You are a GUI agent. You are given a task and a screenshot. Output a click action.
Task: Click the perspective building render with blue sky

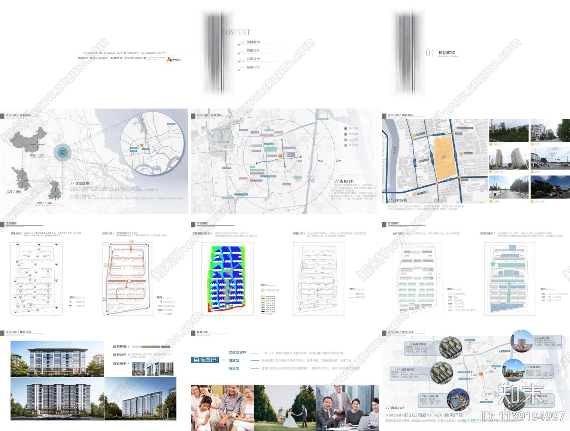140,398
